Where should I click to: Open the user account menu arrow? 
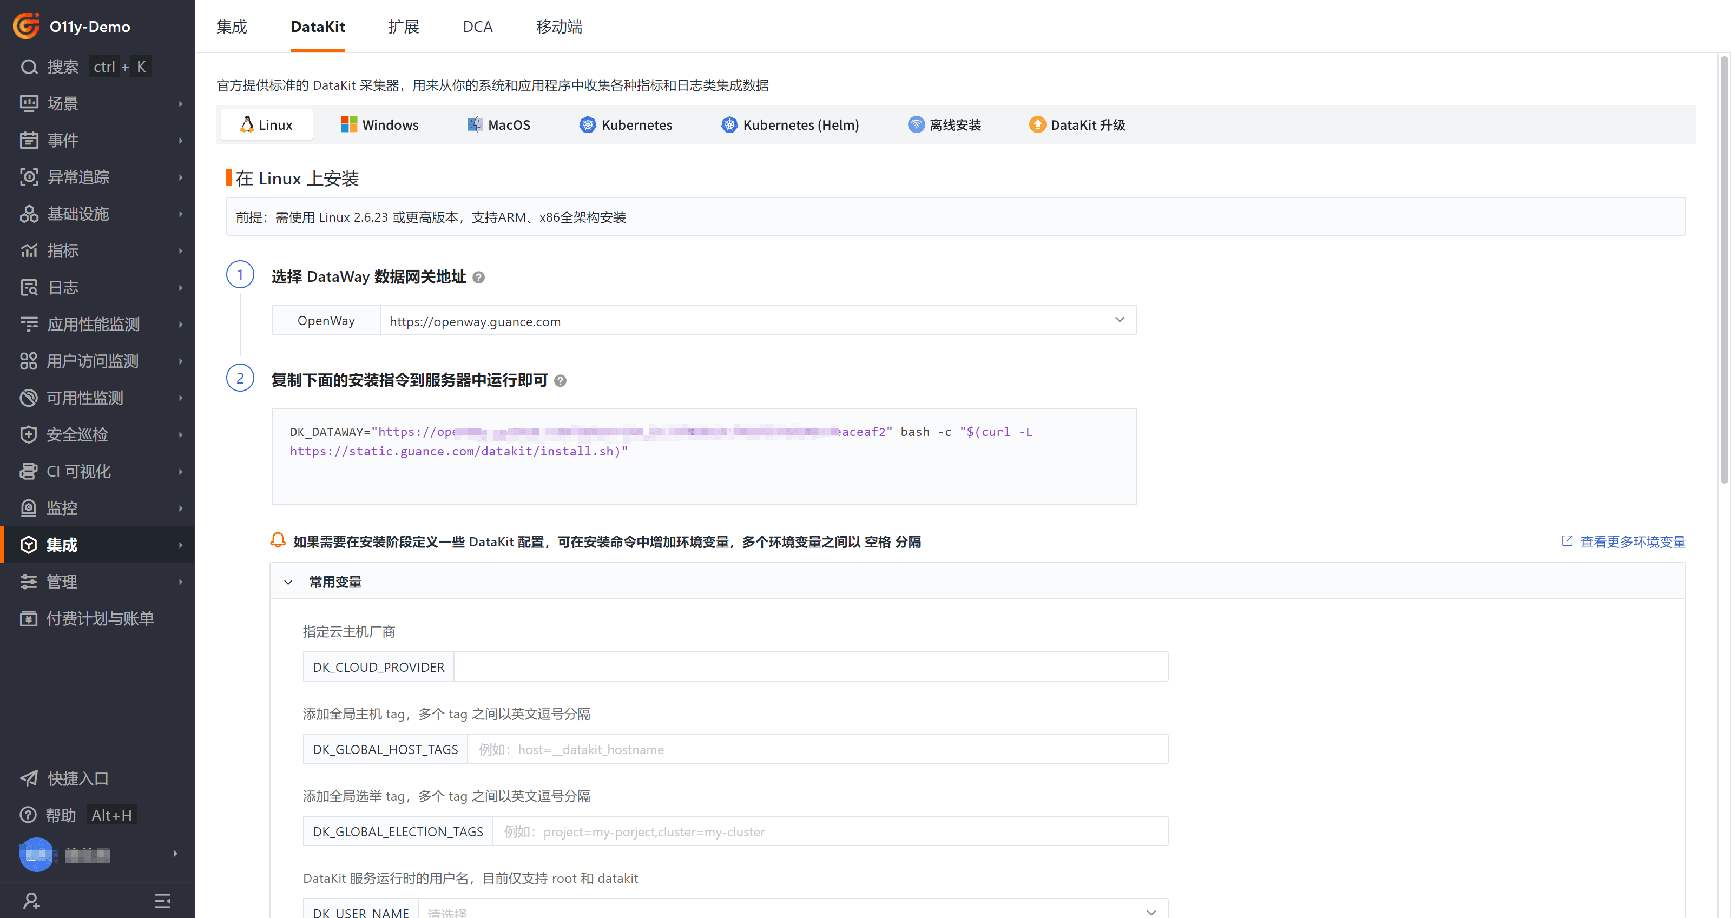click(175, 854)
